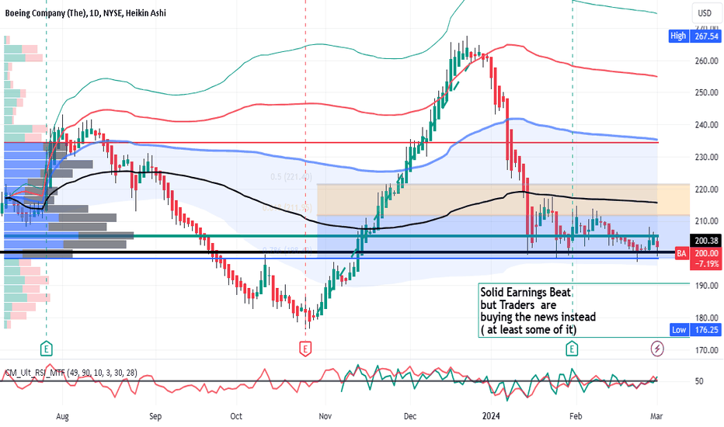Click the Feb label on time axis
This screenshot has width=724, height=427.
coord(576,416)
